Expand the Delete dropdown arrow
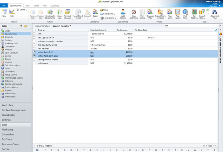Screen dimensions: 223x152 tap(27, 10)
